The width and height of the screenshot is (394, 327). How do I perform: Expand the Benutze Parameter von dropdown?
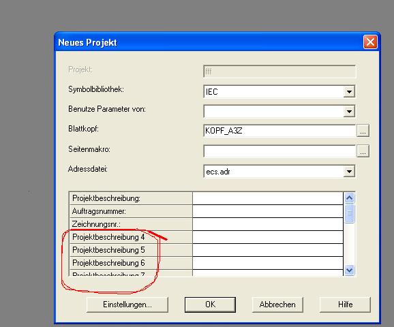pos(349,111)
